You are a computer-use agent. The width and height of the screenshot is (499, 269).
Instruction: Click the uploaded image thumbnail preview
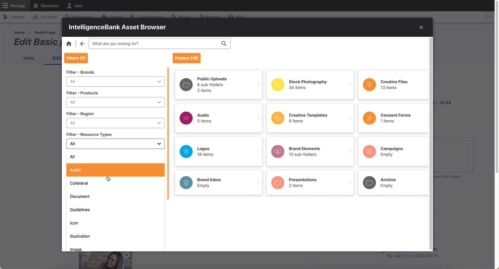[105, 260]
